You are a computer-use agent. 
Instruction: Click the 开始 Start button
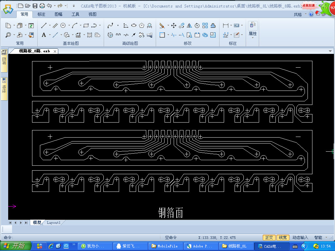tap(16, 246)
